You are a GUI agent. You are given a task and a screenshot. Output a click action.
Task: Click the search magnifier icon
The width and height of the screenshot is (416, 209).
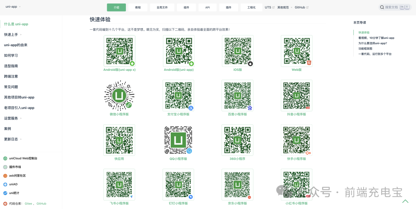(x=382, y=7)
